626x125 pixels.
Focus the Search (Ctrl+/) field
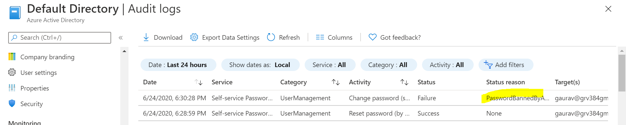pos(59,38)
